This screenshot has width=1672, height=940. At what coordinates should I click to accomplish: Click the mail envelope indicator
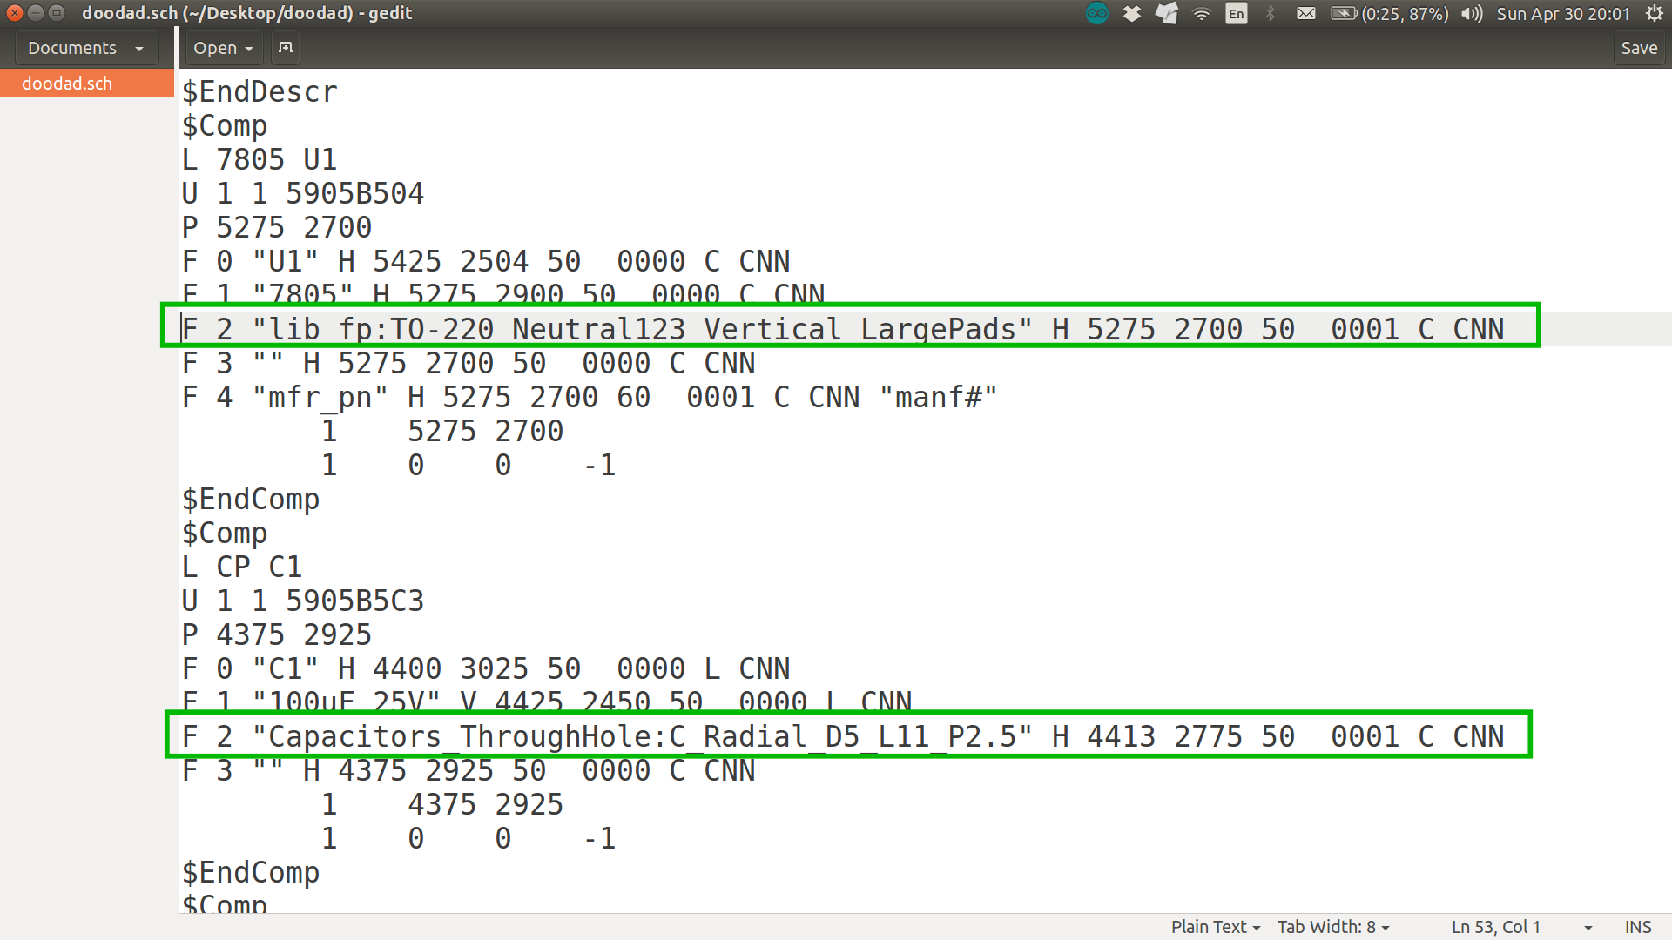click(1305, 13)
